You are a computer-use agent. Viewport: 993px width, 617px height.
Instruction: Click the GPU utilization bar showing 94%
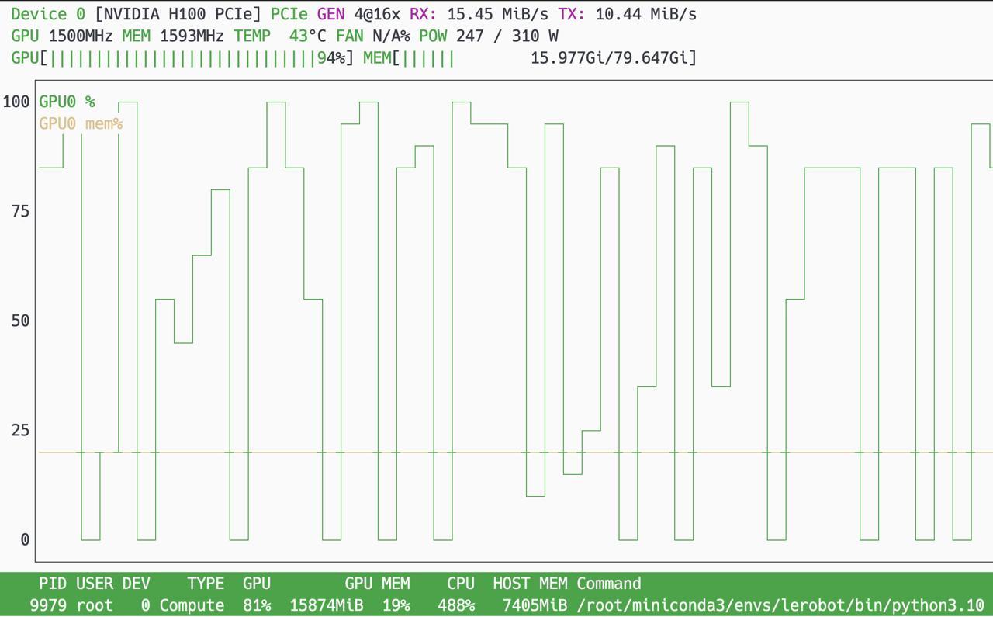coord(182,58)
